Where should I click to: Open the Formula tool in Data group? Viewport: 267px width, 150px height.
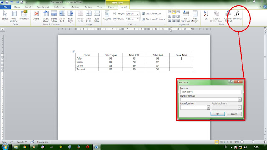point(237,15)
